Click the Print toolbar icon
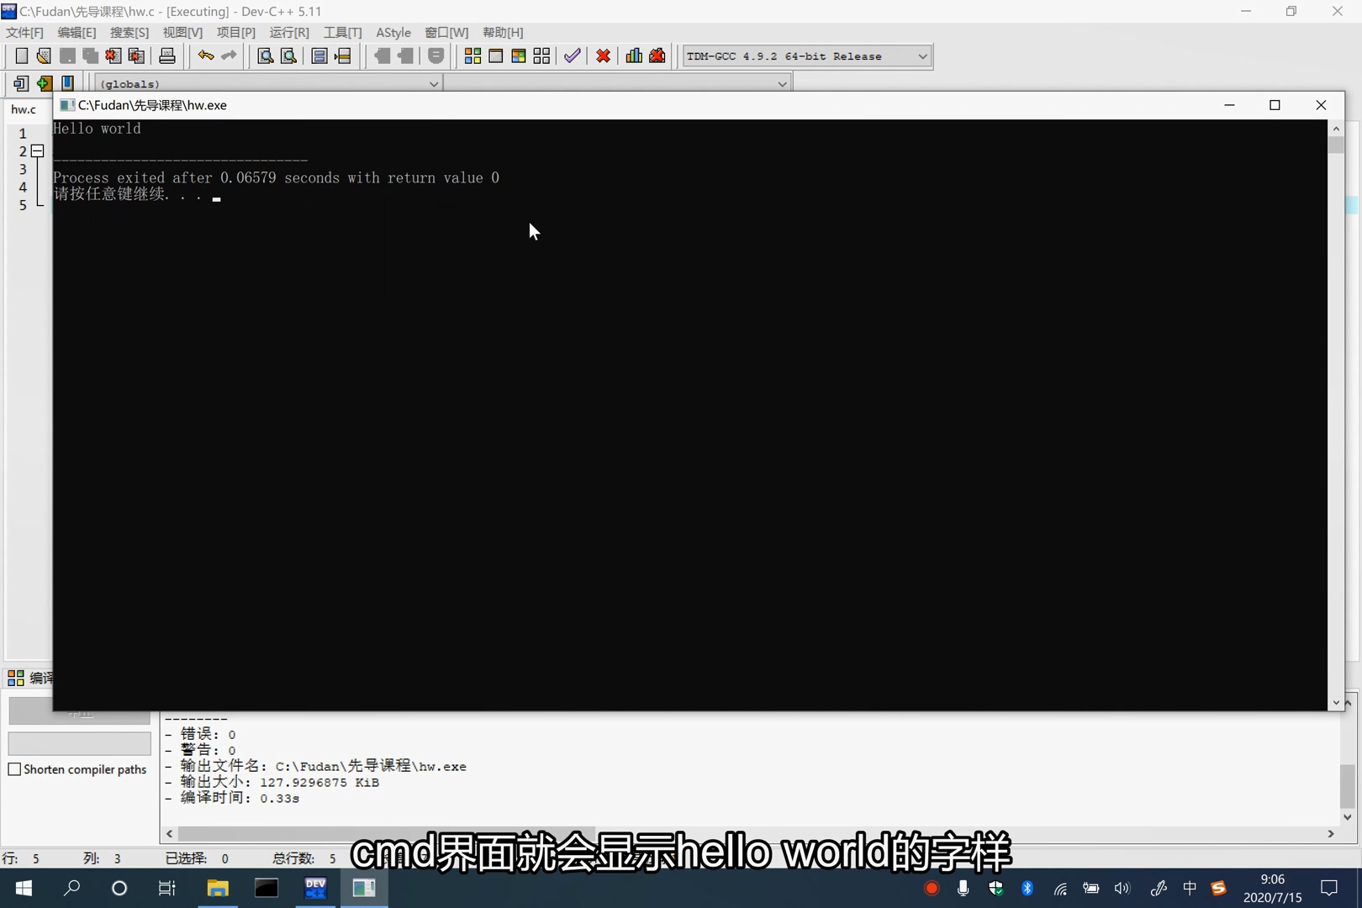 pos(167,56)
